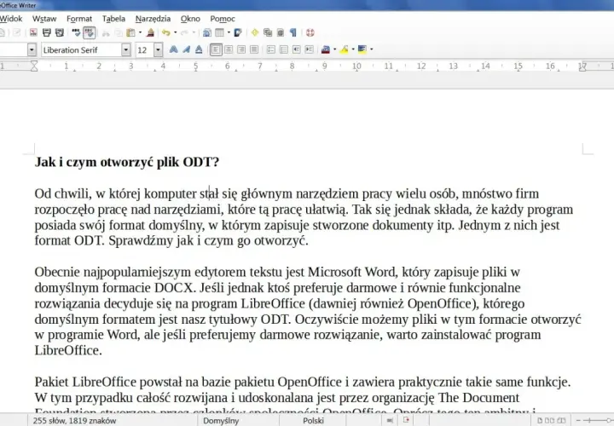614x426 pixels.
Task: Select the Clone Formatting paintbrush
Action: pos(150,33)
